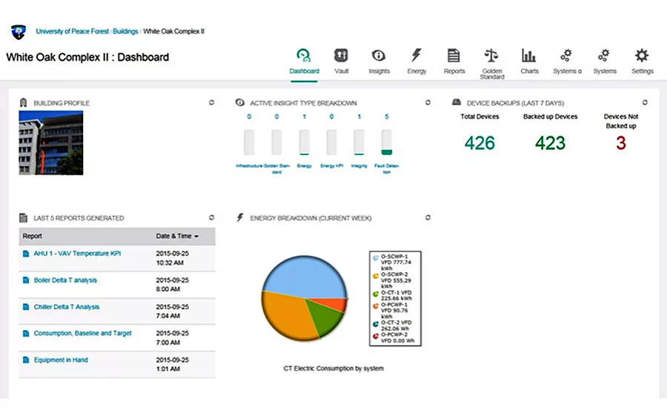Click document icon beside AHU 1 report

(26, 254)
